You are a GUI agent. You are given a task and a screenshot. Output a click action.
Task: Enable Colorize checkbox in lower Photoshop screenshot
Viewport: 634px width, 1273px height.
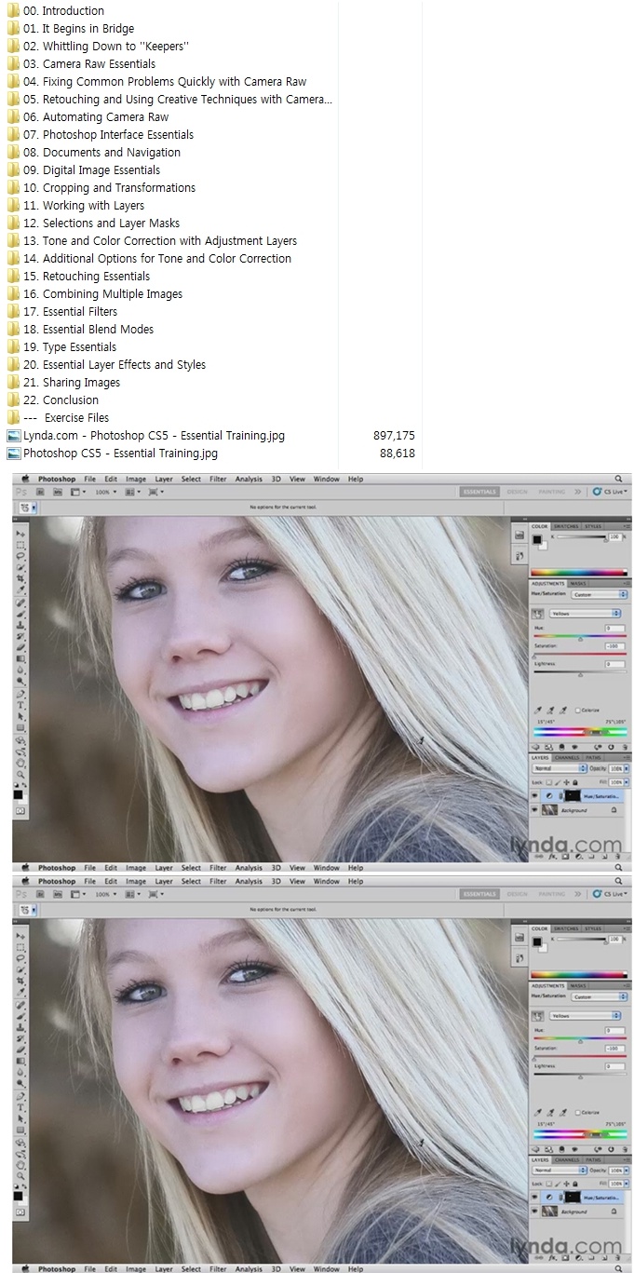577,1111
